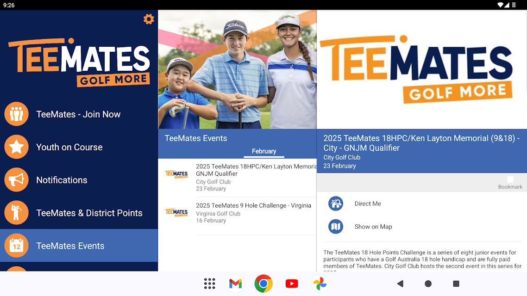Tap the 23 February date in detail header
The height and width of the screenshot is (296, 527).
point(339,166)
